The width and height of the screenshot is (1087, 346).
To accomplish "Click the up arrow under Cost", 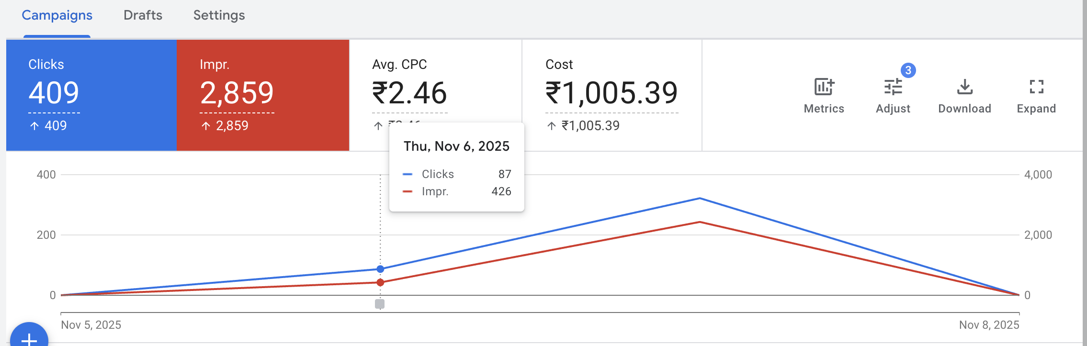I will pos(552,126).
